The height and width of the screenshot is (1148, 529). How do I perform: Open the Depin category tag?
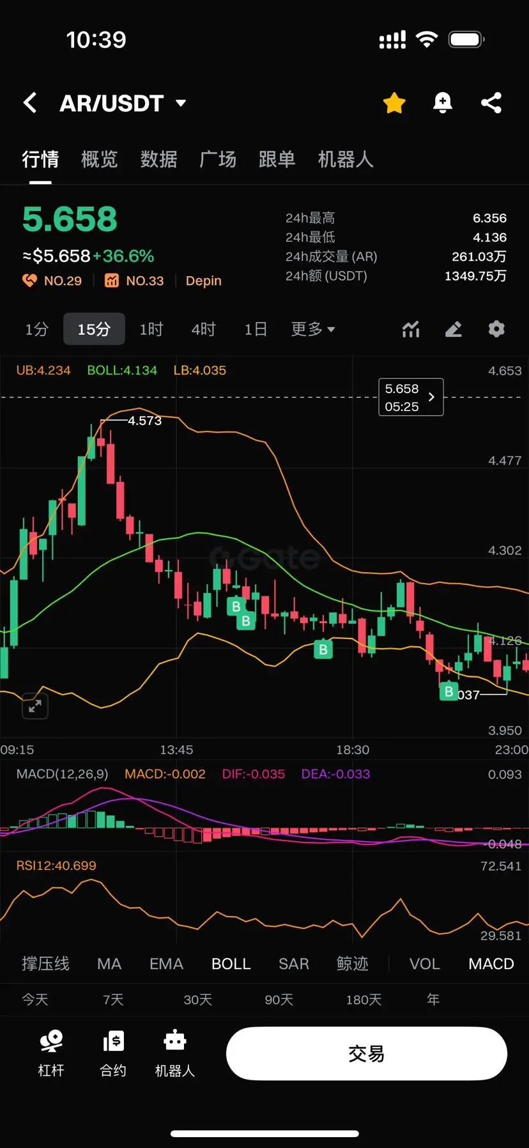[x=204, y=281]
